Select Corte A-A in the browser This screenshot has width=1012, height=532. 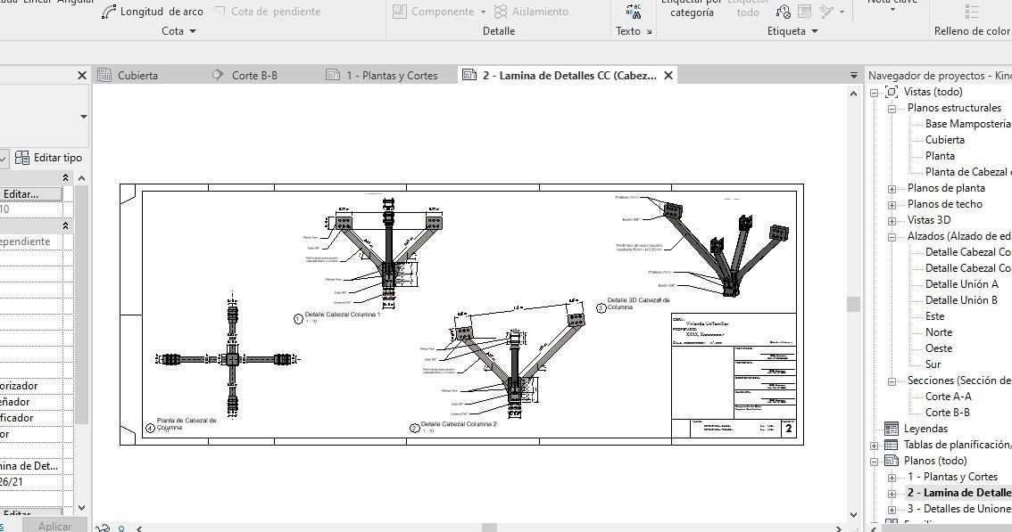(x=948, y=397)
